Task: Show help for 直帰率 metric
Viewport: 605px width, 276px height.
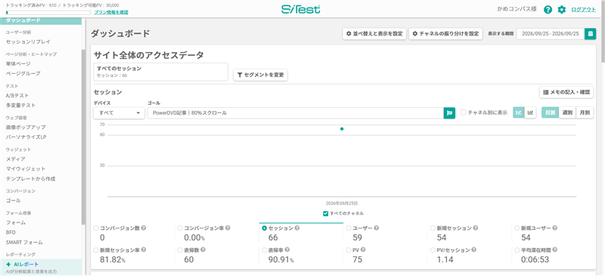Action: click(287, 250)
